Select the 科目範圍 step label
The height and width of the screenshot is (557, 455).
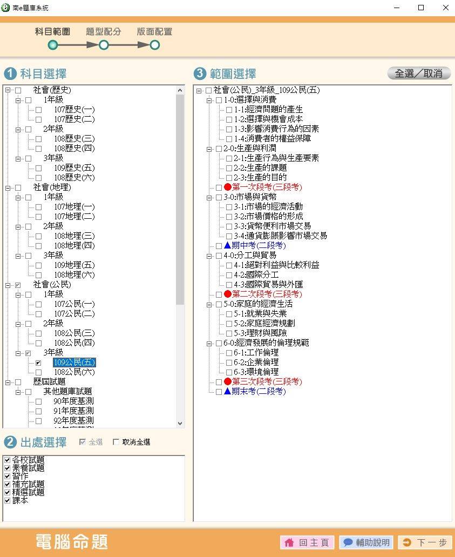[52, 32]
